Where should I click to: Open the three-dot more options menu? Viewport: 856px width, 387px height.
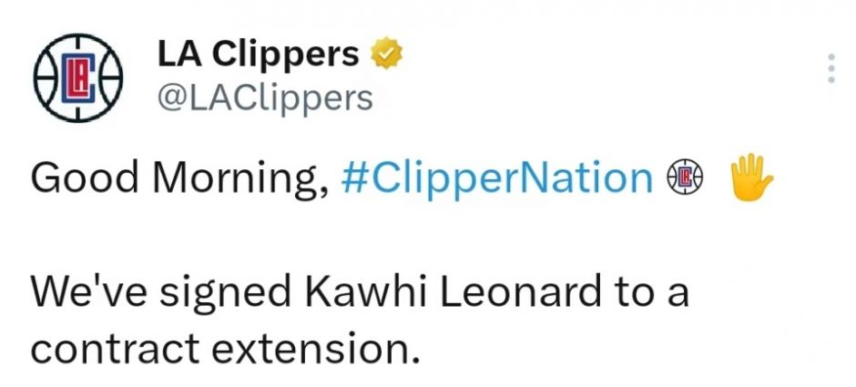pyautogui.click(x=831, y=68)
